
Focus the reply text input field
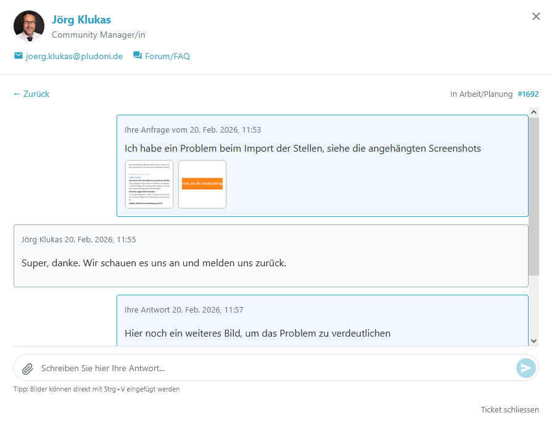[x=271, y=369]
